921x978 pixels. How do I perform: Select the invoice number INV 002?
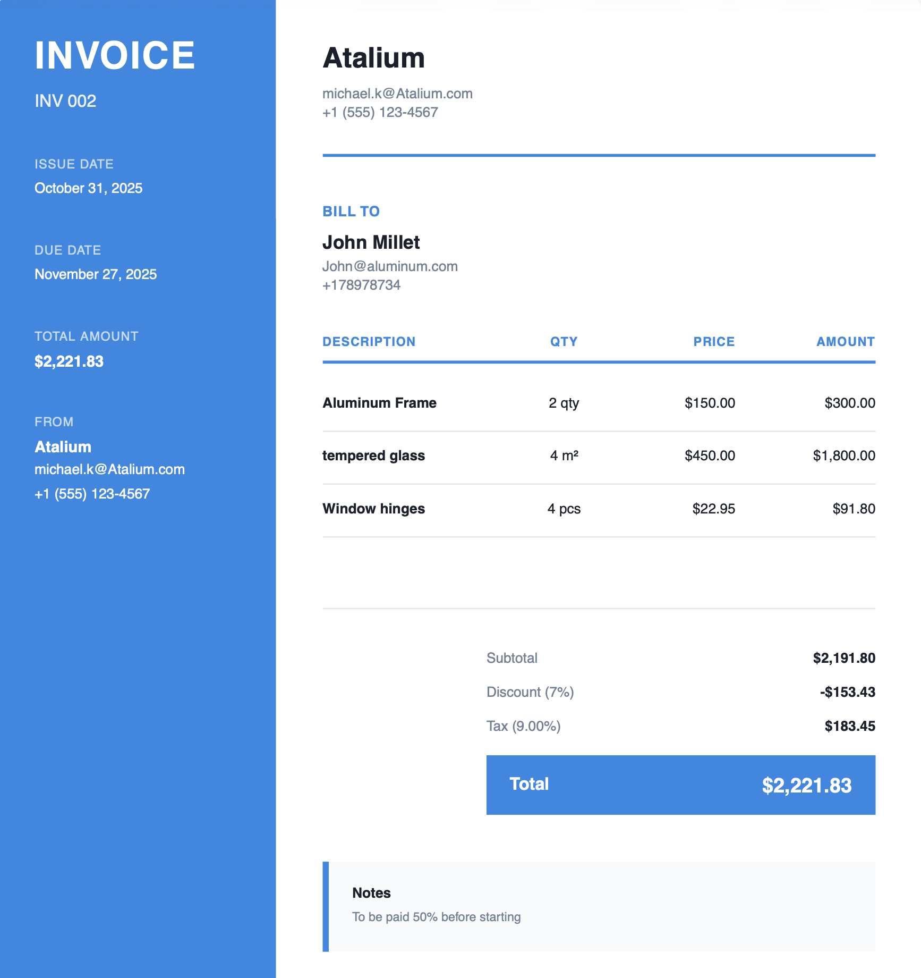pos(65,100)
